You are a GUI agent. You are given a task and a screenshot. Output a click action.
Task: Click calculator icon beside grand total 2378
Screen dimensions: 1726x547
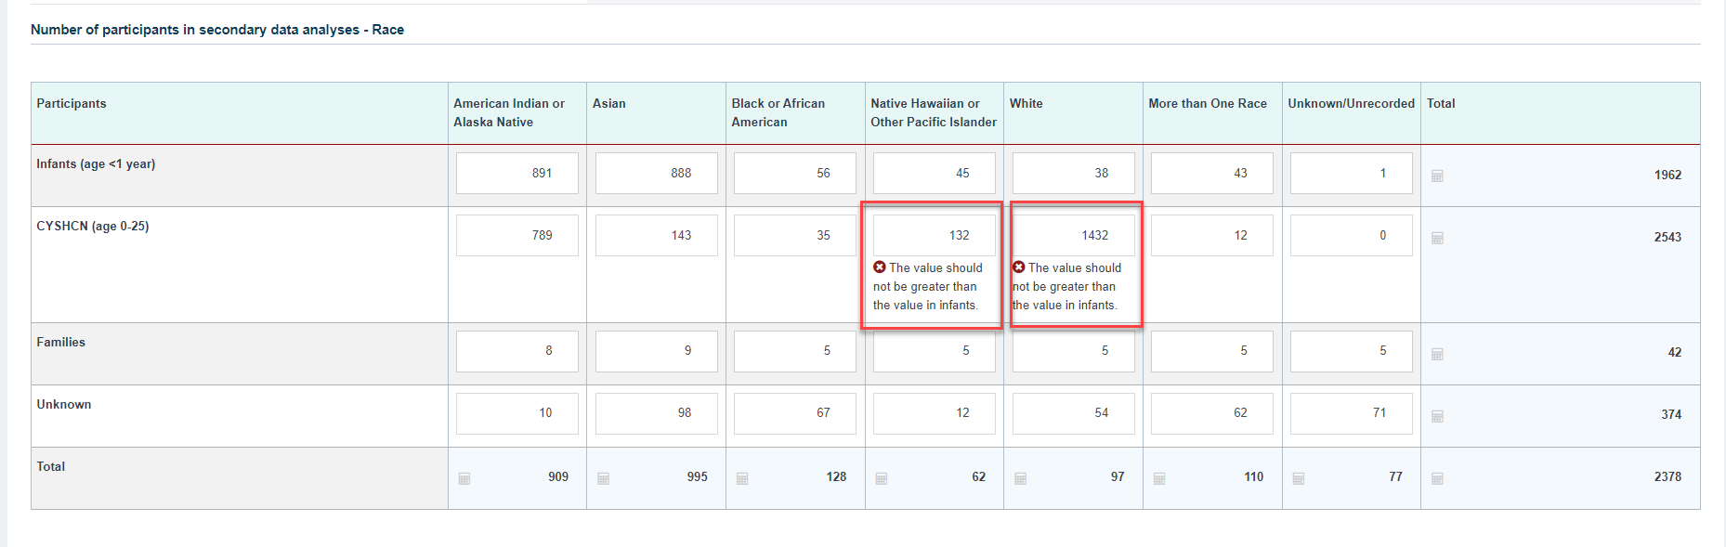[1437, 478]
